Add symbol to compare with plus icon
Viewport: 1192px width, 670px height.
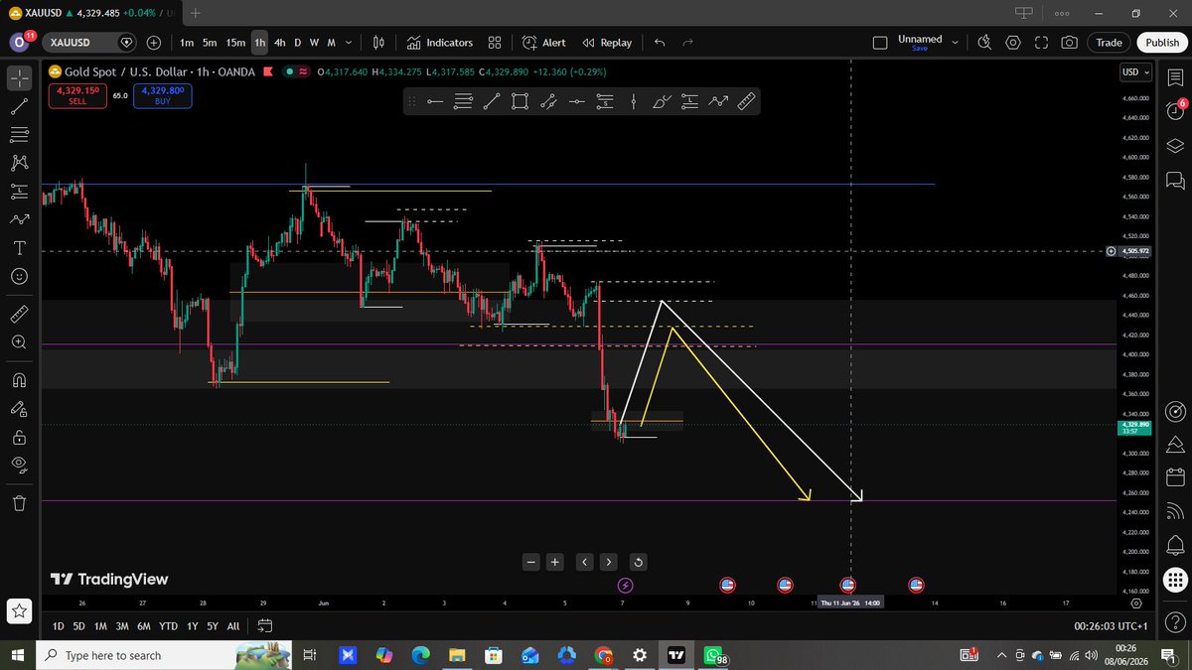[154, 43]
